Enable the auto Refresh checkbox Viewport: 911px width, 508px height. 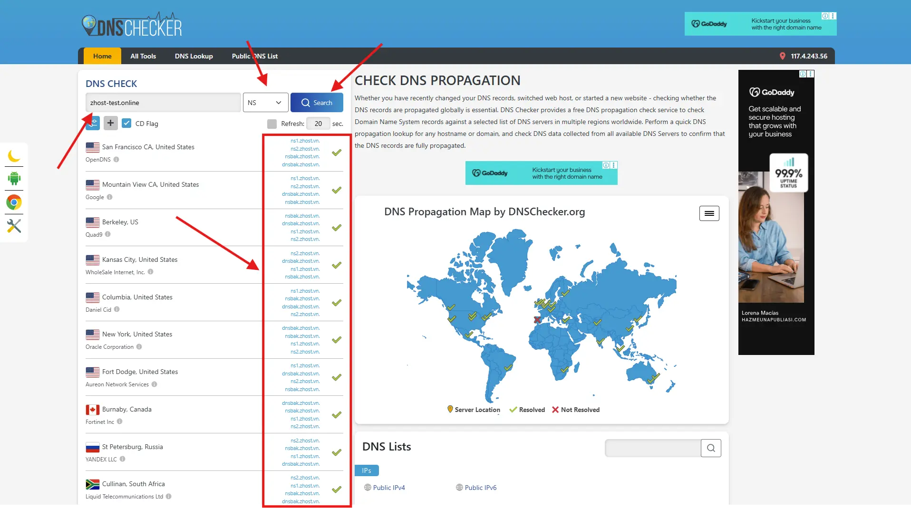(272, 124)
